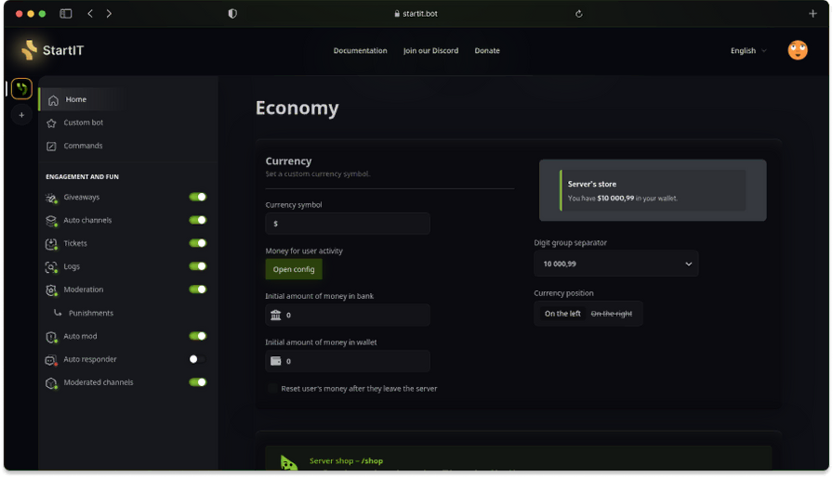Screen dimensions: 833x477
Task: Click the StartIT logo in the header
Action: (52, 50)
